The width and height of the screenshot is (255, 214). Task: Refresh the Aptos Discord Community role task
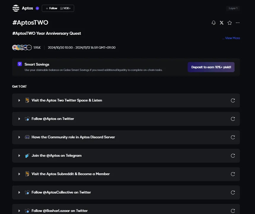(x=233, y=137)
